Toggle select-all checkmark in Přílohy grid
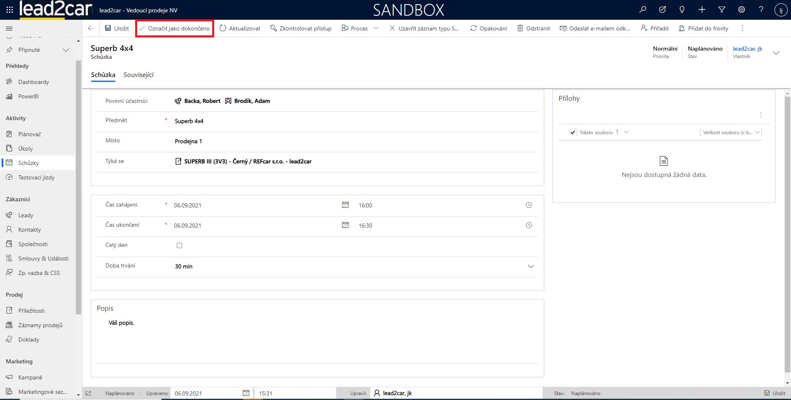This screenshot has height=400, width=791. click(x=573, y=133)
